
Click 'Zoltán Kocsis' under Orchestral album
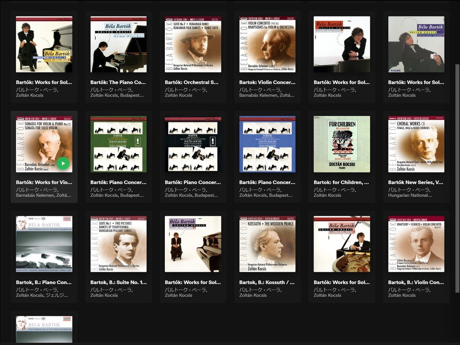coord(179,95)
